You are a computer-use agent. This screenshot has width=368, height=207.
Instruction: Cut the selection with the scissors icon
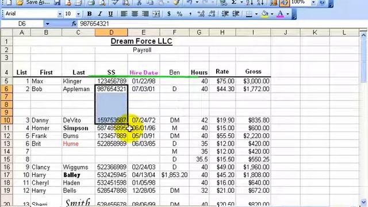click(139, 2)
